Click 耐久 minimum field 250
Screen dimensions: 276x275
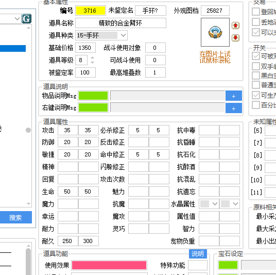tap(68, 241)
